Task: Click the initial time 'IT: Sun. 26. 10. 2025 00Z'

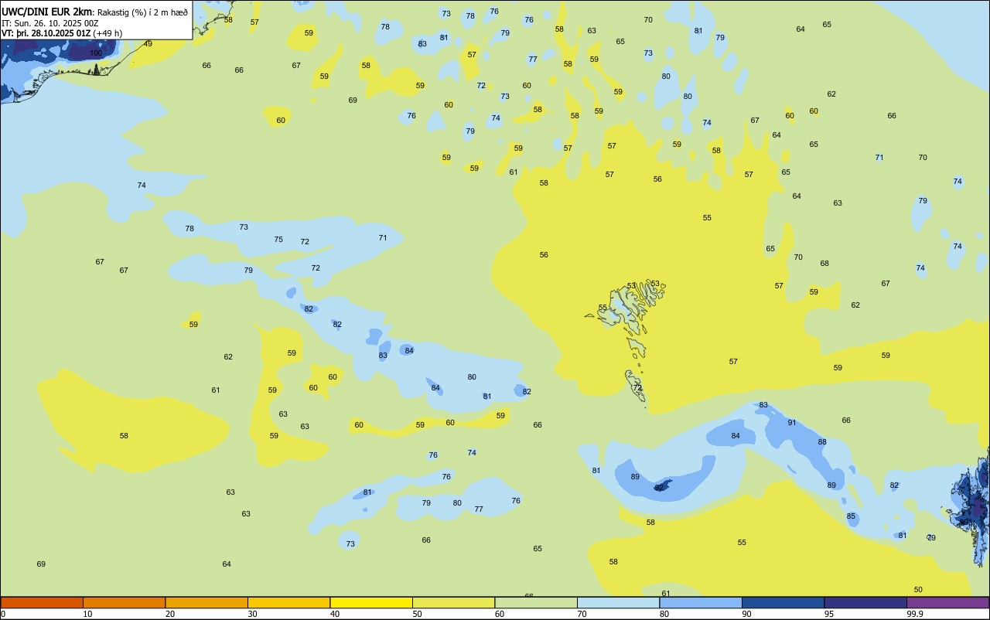Action: click(50, 23)
